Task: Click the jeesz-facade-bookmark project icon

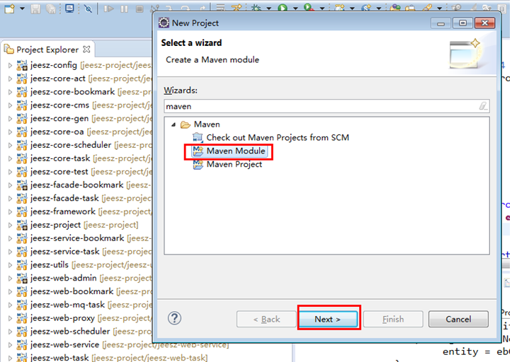Action: click(x=22, y=185)
